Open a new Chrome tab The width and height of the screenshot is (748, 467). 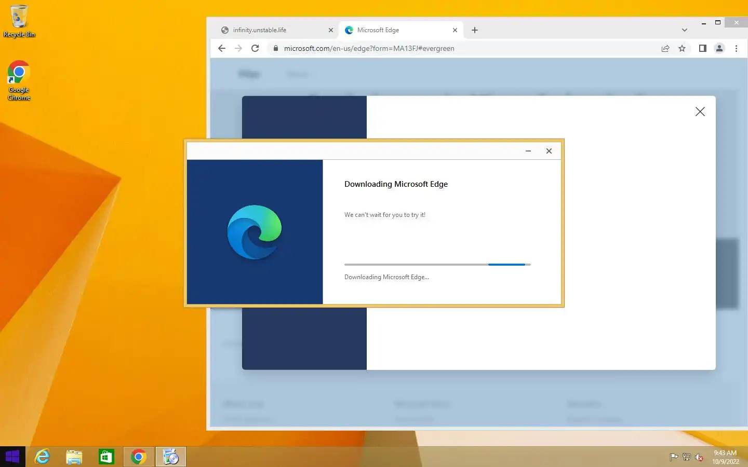[475, 30]
